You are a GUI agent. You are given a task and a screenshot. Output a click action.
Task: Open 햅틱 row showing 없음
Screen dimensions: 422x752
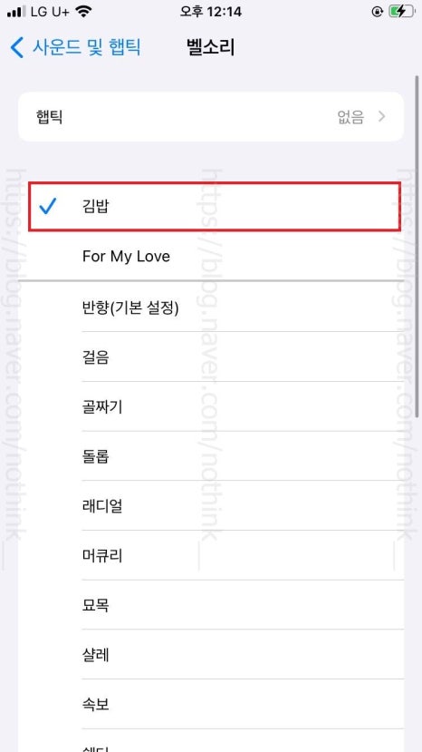[x=211, y=116]
